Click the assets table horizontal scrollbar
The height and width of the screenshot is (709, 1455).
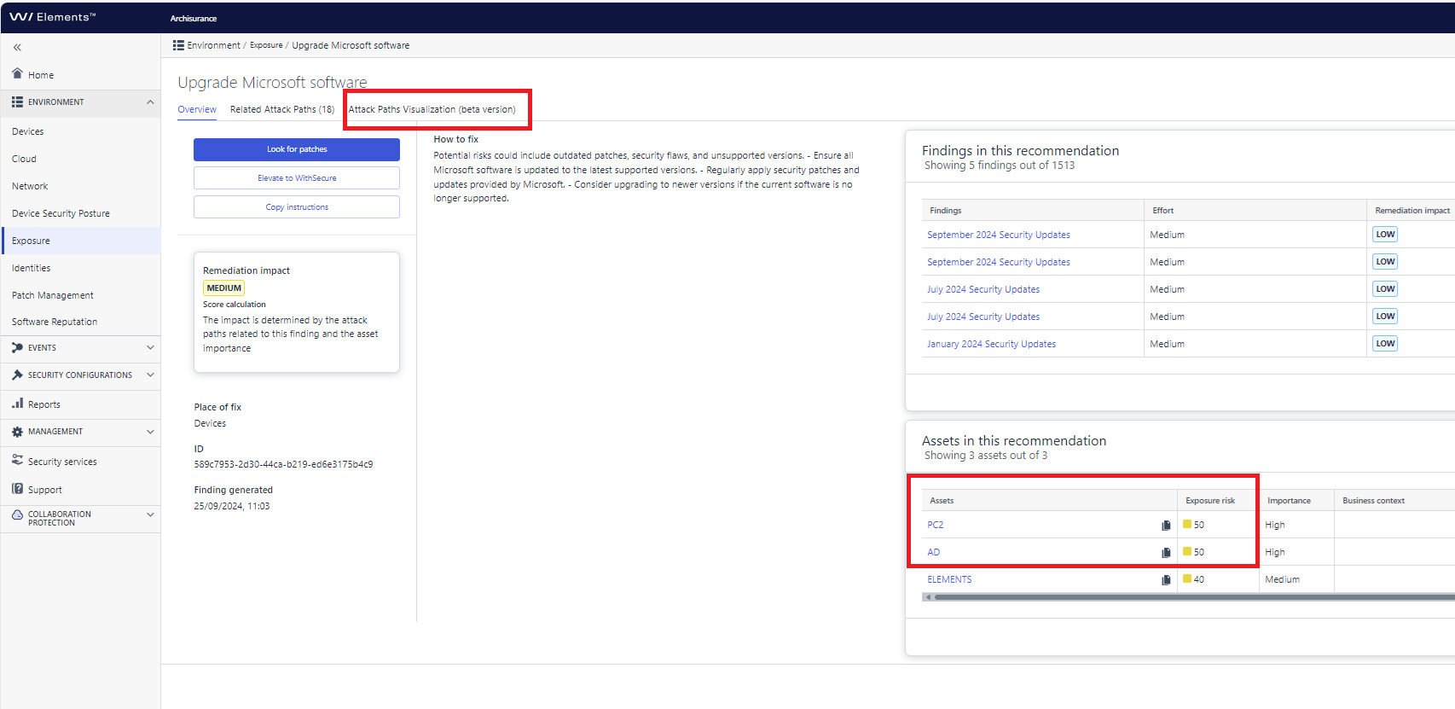pyautogui.click(x=1194, y=597)
